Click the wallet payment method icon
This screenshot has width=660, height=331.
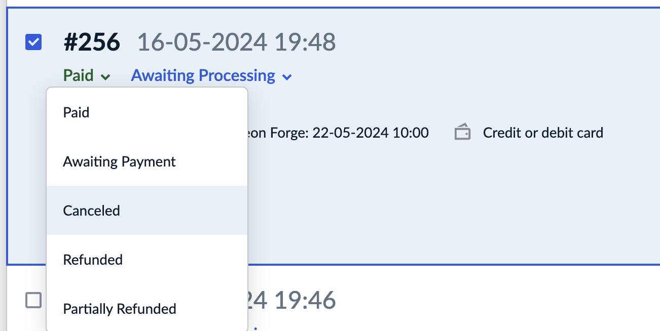click(x=462, y=133)
